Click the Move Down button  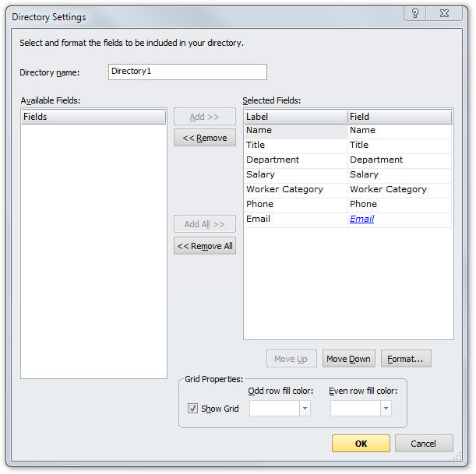(x=348, y=359)
